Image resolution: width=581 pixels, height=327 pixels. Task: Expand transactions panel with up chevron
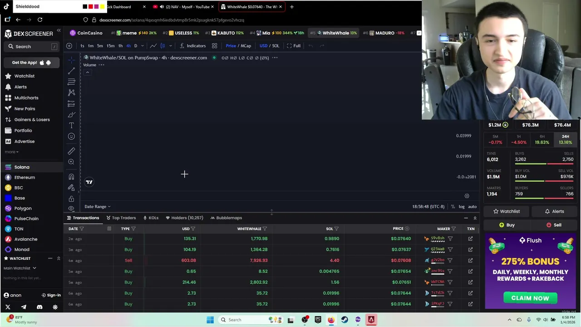click(475, 218)
